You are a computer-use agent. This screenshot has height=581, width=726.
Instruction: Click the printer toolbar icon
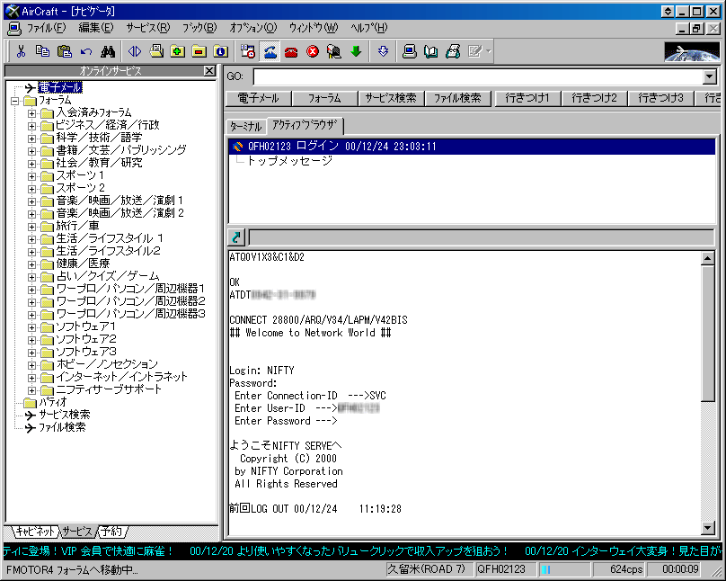[453, 51]
